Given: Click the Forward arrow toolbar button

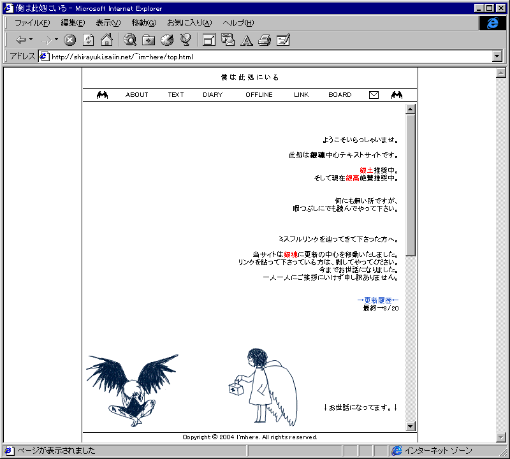Looking at the screenshot, I should (46, 40).
